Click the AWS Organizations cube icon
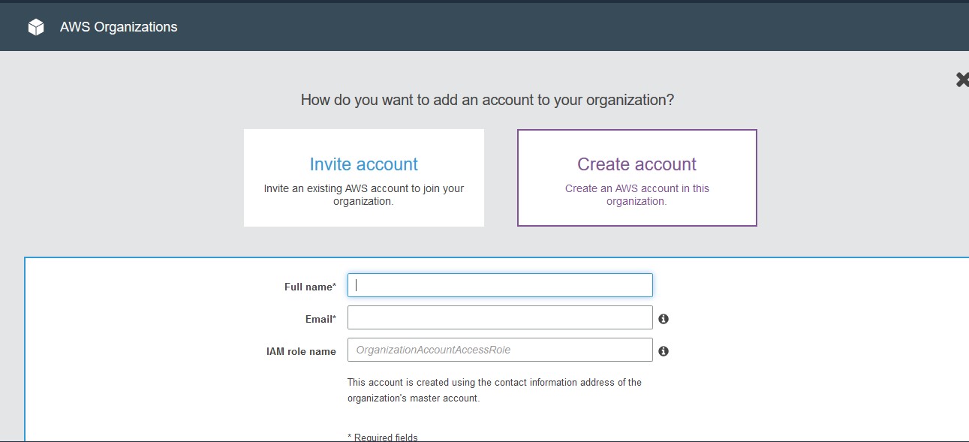 [36, 27]
